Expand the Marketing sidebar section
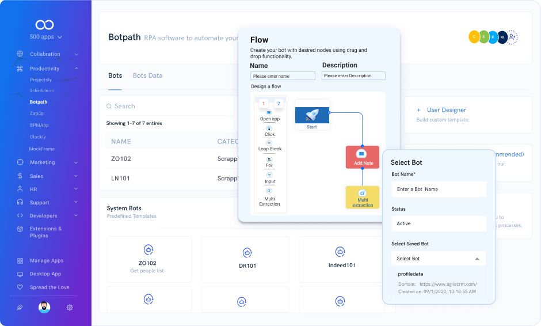The width and height of the screenshot is (541, 326). tap(76, 162)
